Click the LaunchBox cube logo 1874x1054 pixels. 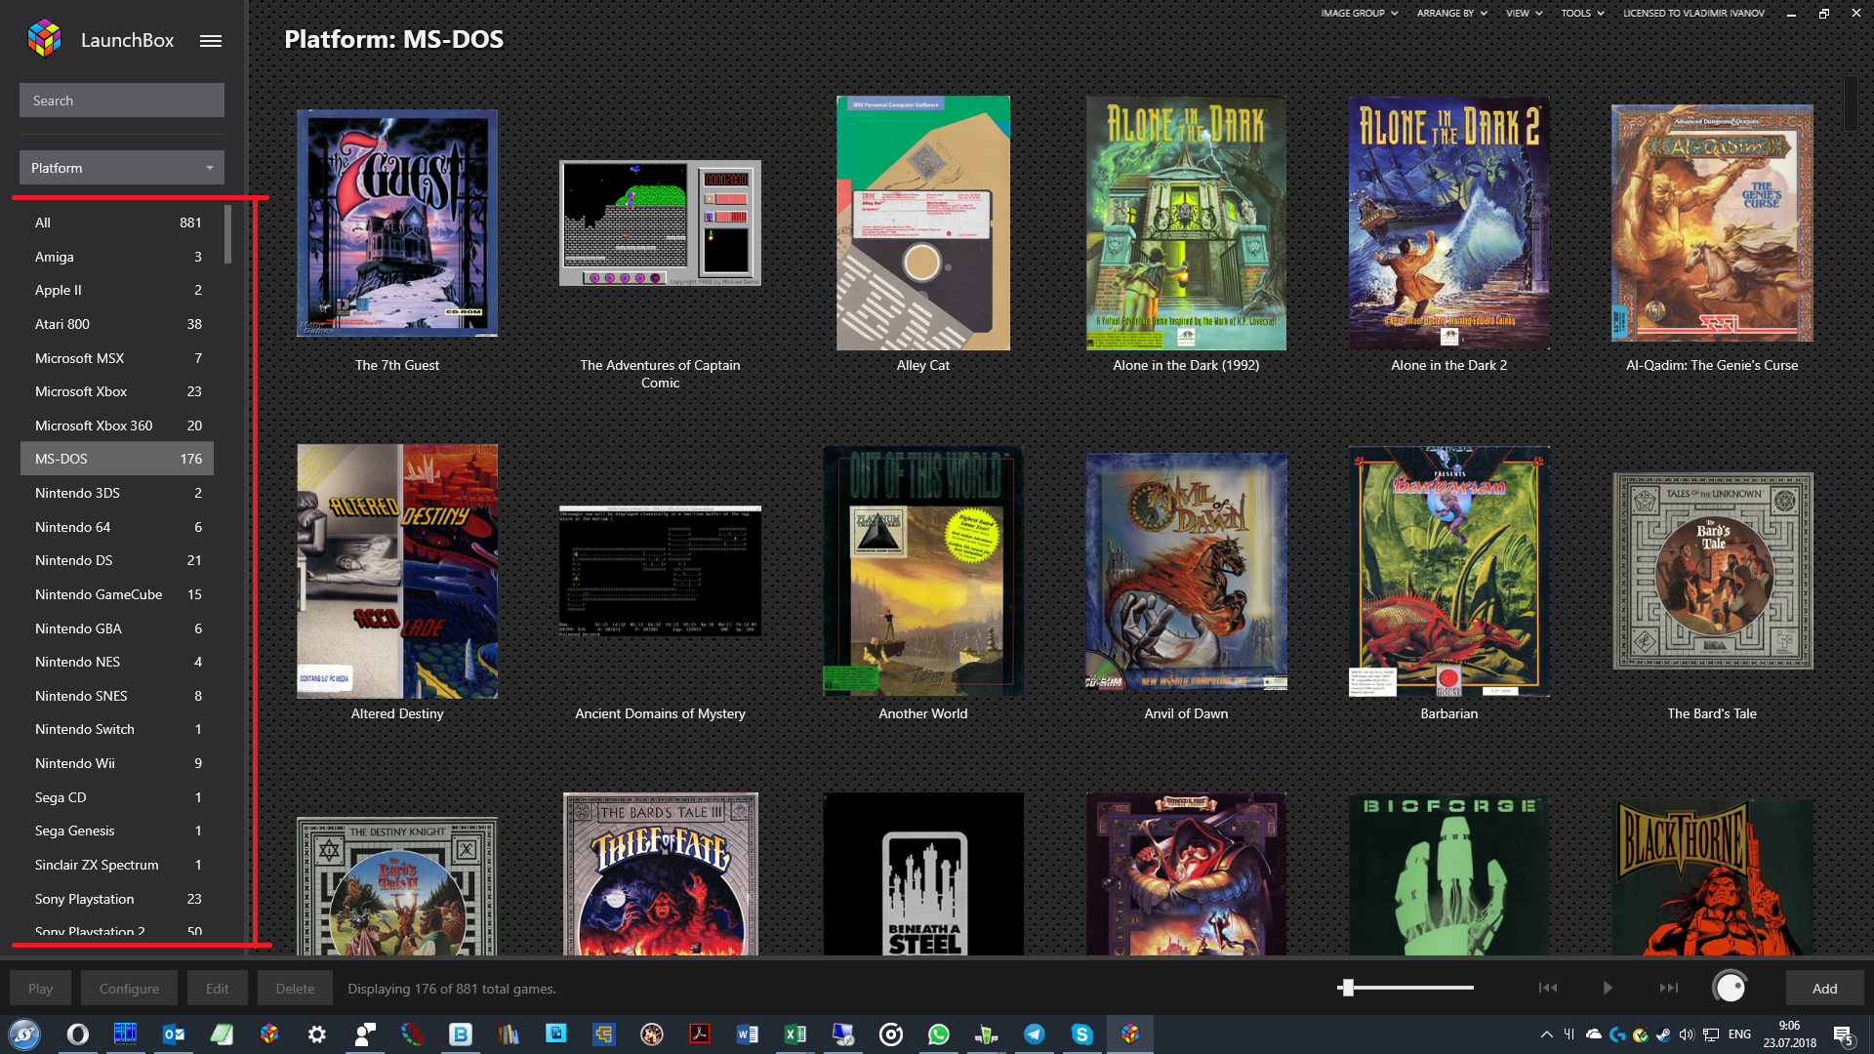coord(45,39)
